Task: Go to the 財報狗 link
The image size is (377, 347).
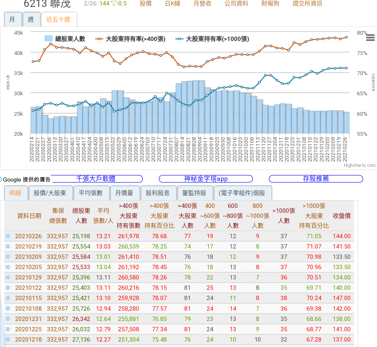Action: pyautogui.click(x=270, y=4)
